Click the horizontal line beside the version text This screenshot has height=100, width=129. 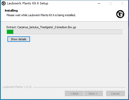coord(79,87)
